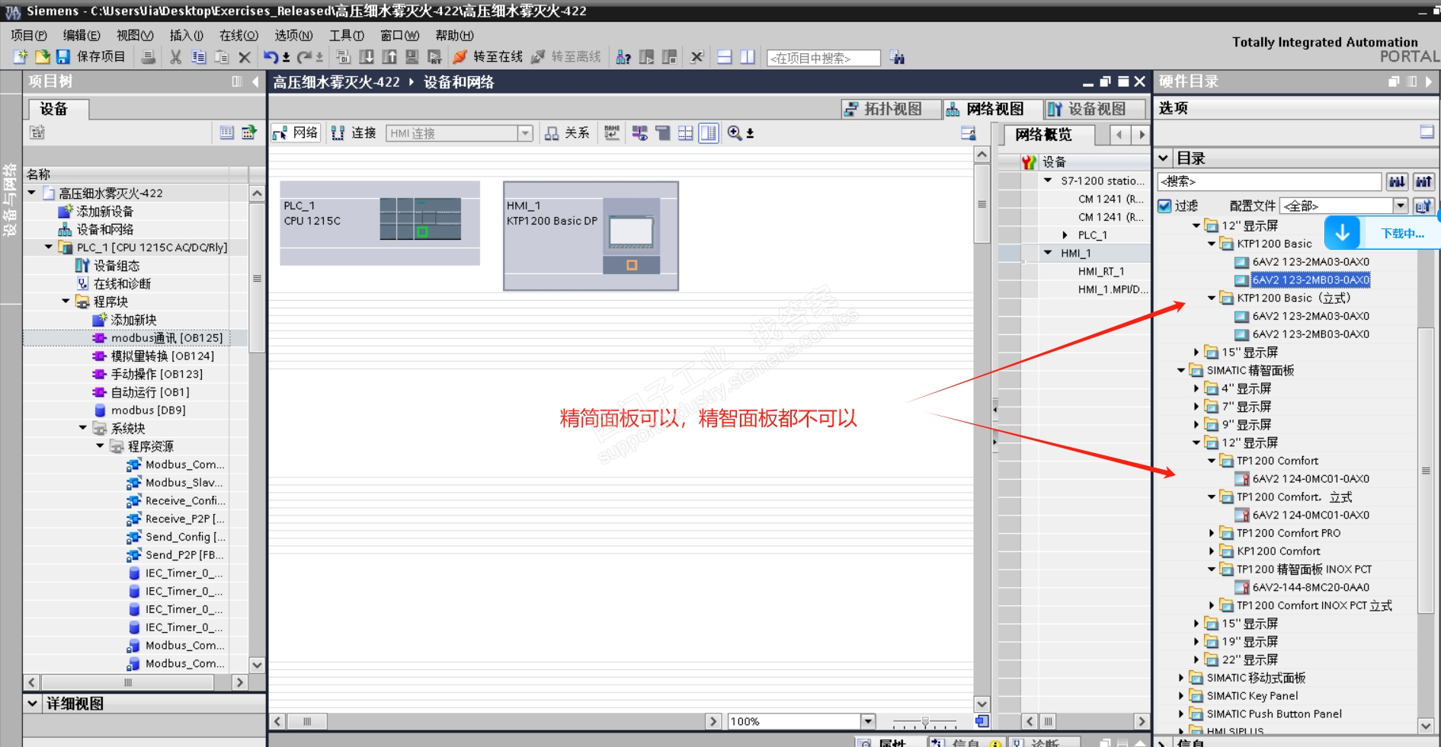Viewport: 1441px width, 747px height.
Task: Open the 项目(P) menu
Action: pos(29,35)
